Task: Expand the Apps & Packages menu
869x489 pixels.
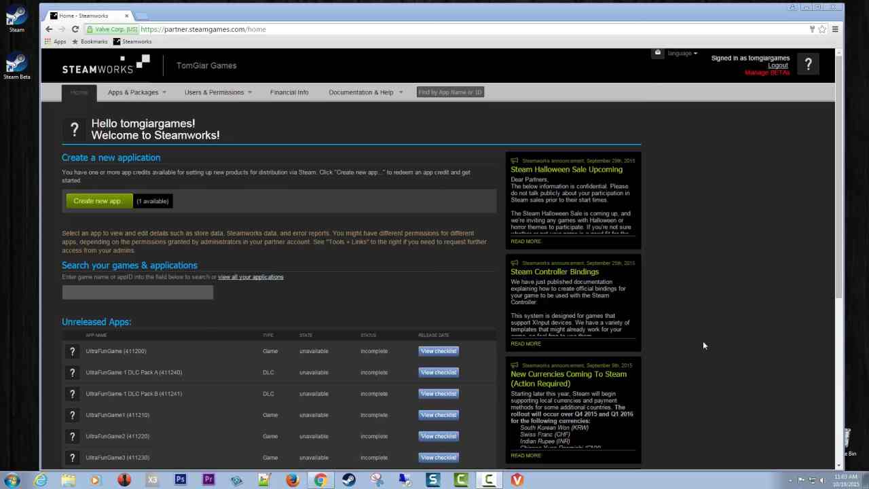Action: (x=136, y=92)
